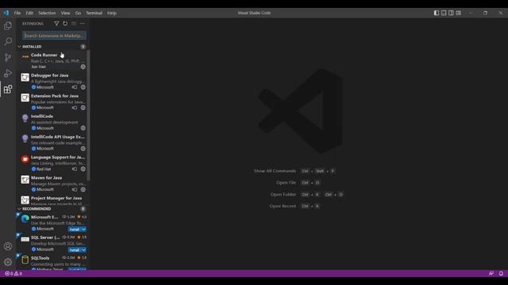
Task: Open errors and warnings status item
Action: [13, 273]
